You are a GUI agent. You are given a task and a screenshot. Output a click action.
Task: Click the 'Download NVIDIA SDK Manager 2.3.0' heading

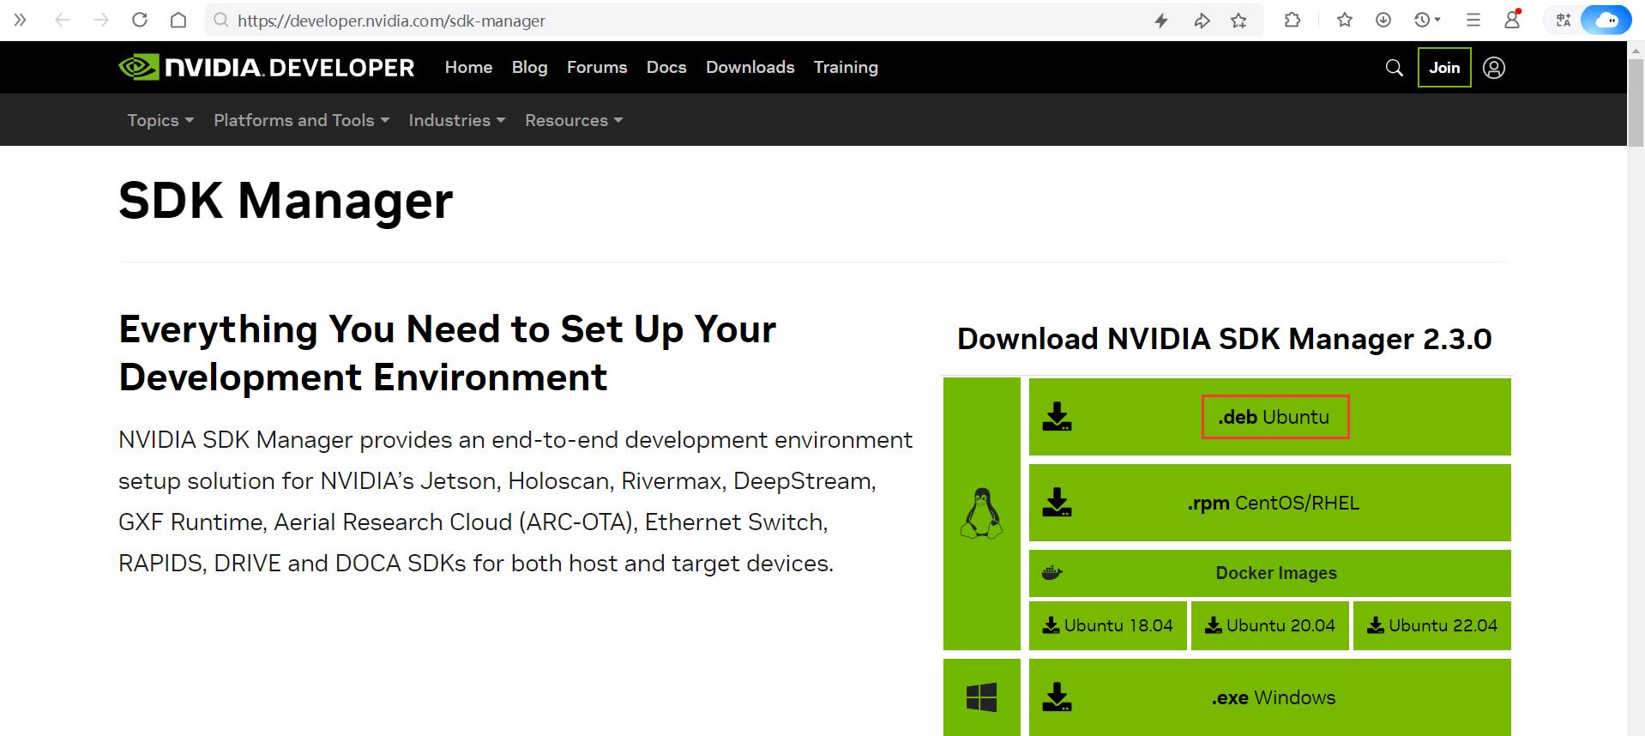point(1225,339)
